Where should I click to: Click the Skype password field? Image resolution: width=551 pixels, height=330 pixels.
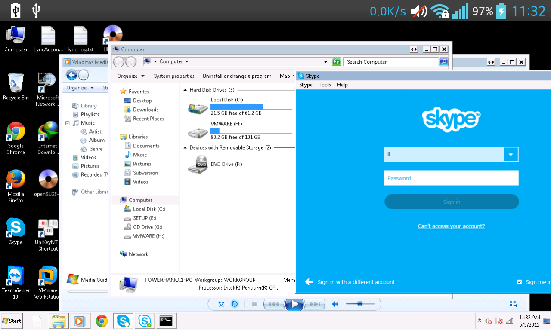pos(451,178)
